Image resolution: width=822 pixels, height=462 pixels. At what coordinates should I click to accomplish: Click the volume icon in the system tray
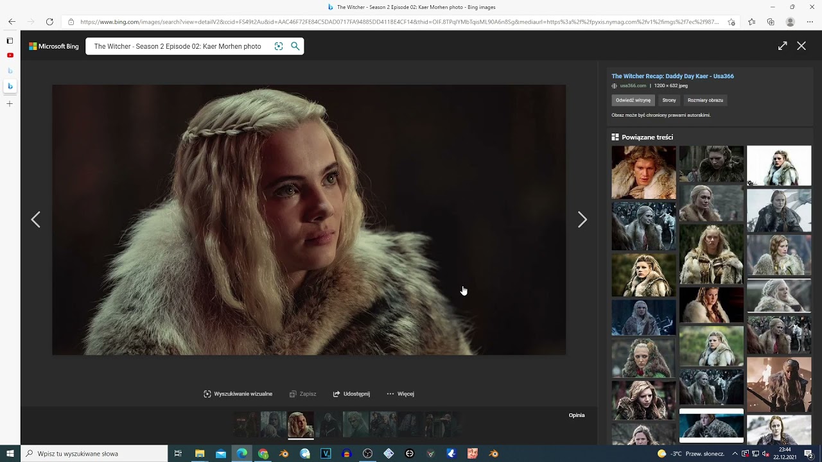[x=765, y=454]
